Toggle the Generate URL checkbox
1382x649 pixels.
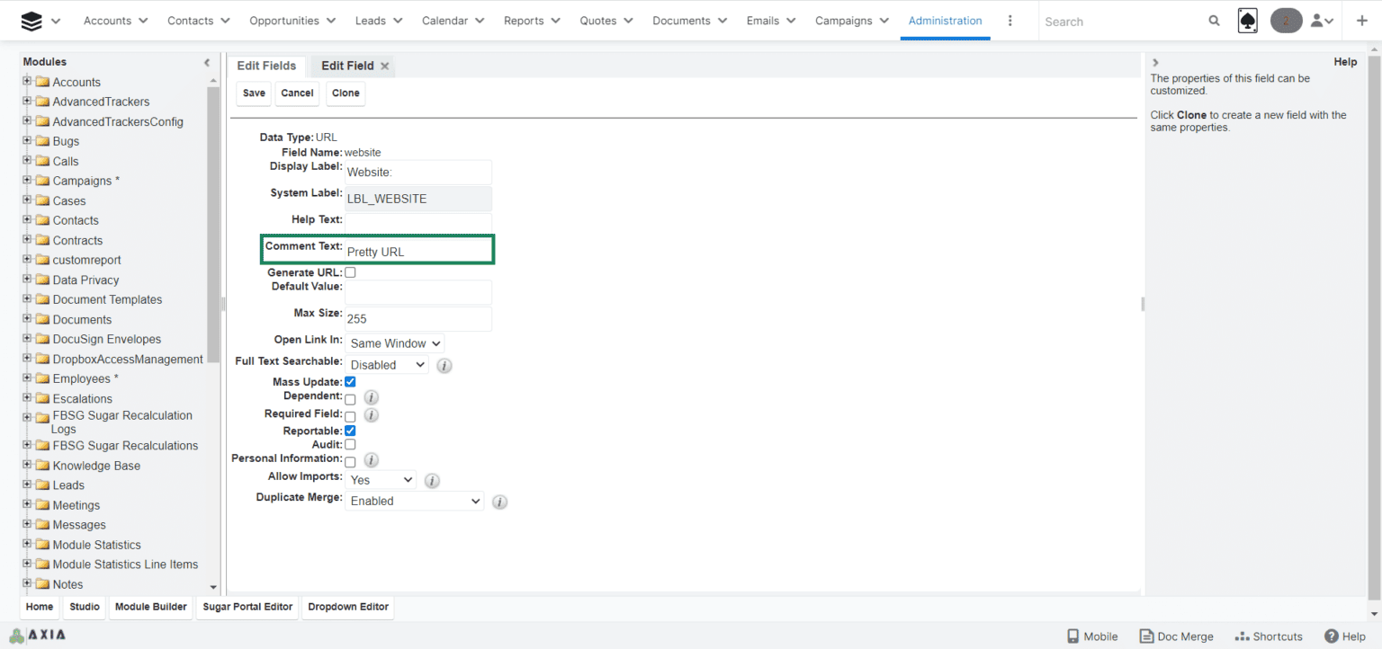click(350, 272)
